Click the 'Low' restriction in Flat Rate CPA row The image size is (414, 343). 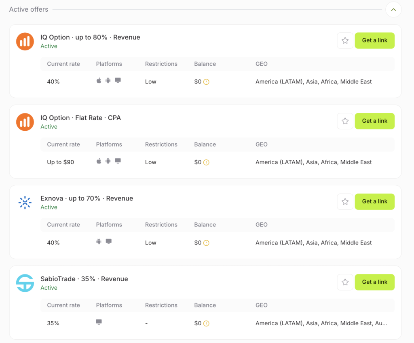pyautogui.click(x=150, y=162)
